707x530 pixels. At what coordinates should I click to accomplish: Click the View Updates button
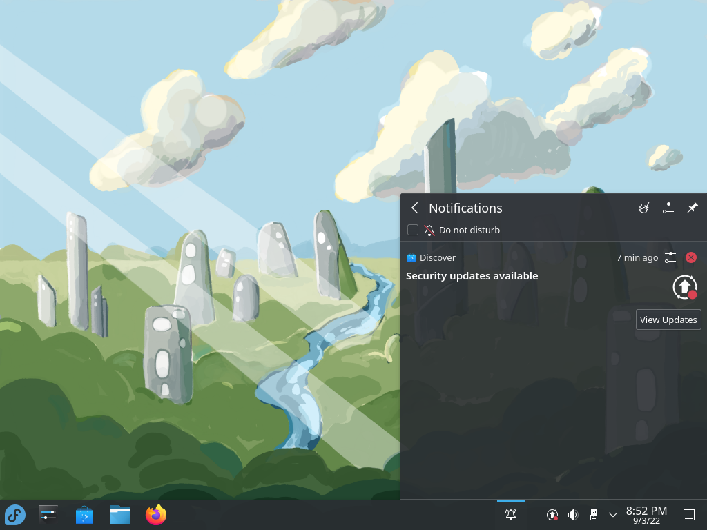click(x=668, y=320)
